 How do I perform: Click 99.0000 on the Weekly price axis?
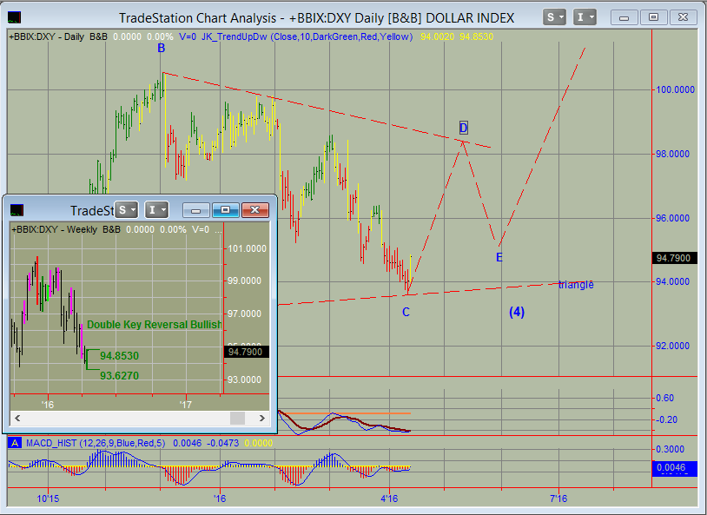[x=244, y=281]
